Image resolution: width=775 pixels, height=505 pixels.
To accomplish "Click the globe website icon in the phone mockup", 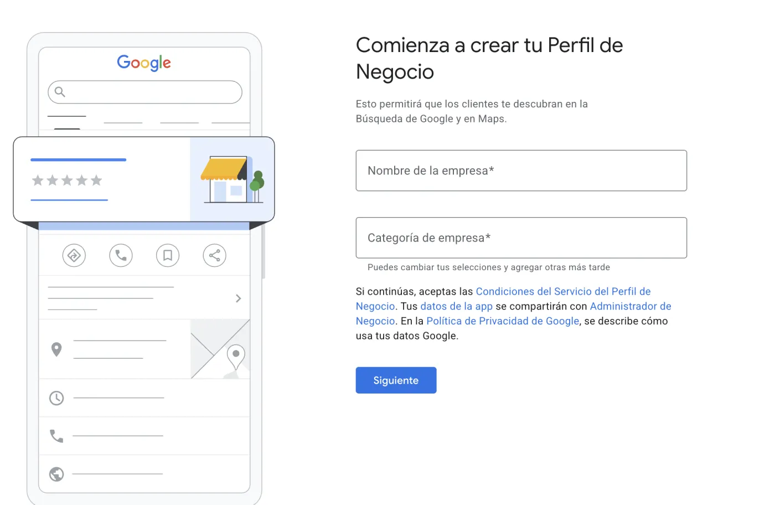I will point(56,474).
